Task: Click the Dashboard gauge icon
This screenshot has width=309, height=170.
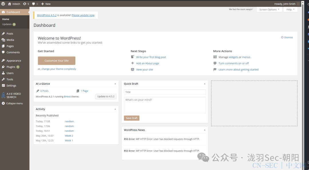Action: tap(3, 12)
